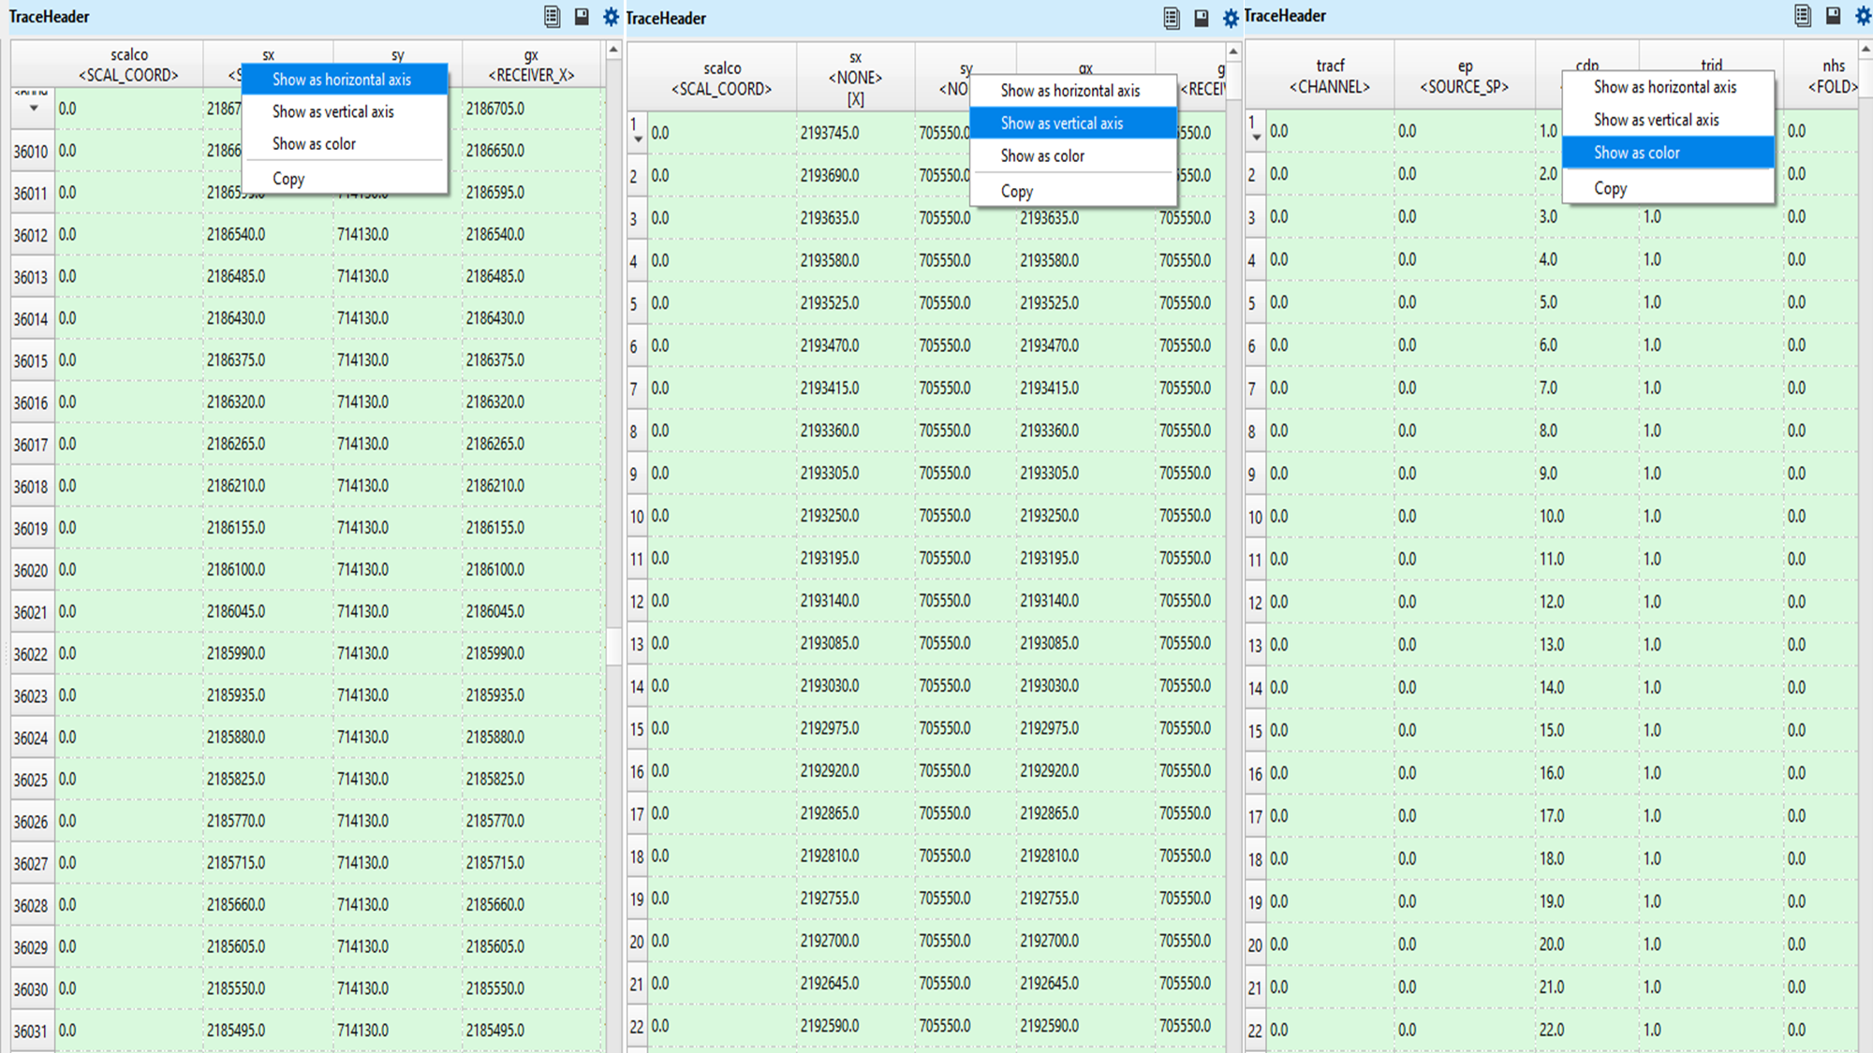Expand row dropdown arrow above row 36010

point(34,109)
